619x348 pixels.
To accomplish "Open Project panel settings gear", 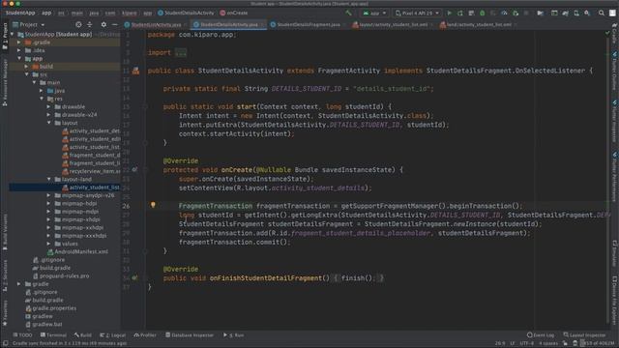I will pyautogui.click(x=103, y=24).
